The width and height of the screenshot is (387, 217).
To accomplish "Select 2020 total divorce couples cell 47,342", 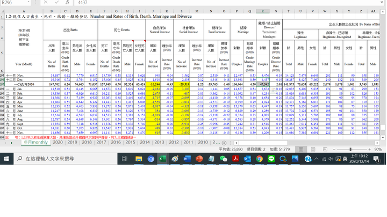I will [x=263, y=84].
